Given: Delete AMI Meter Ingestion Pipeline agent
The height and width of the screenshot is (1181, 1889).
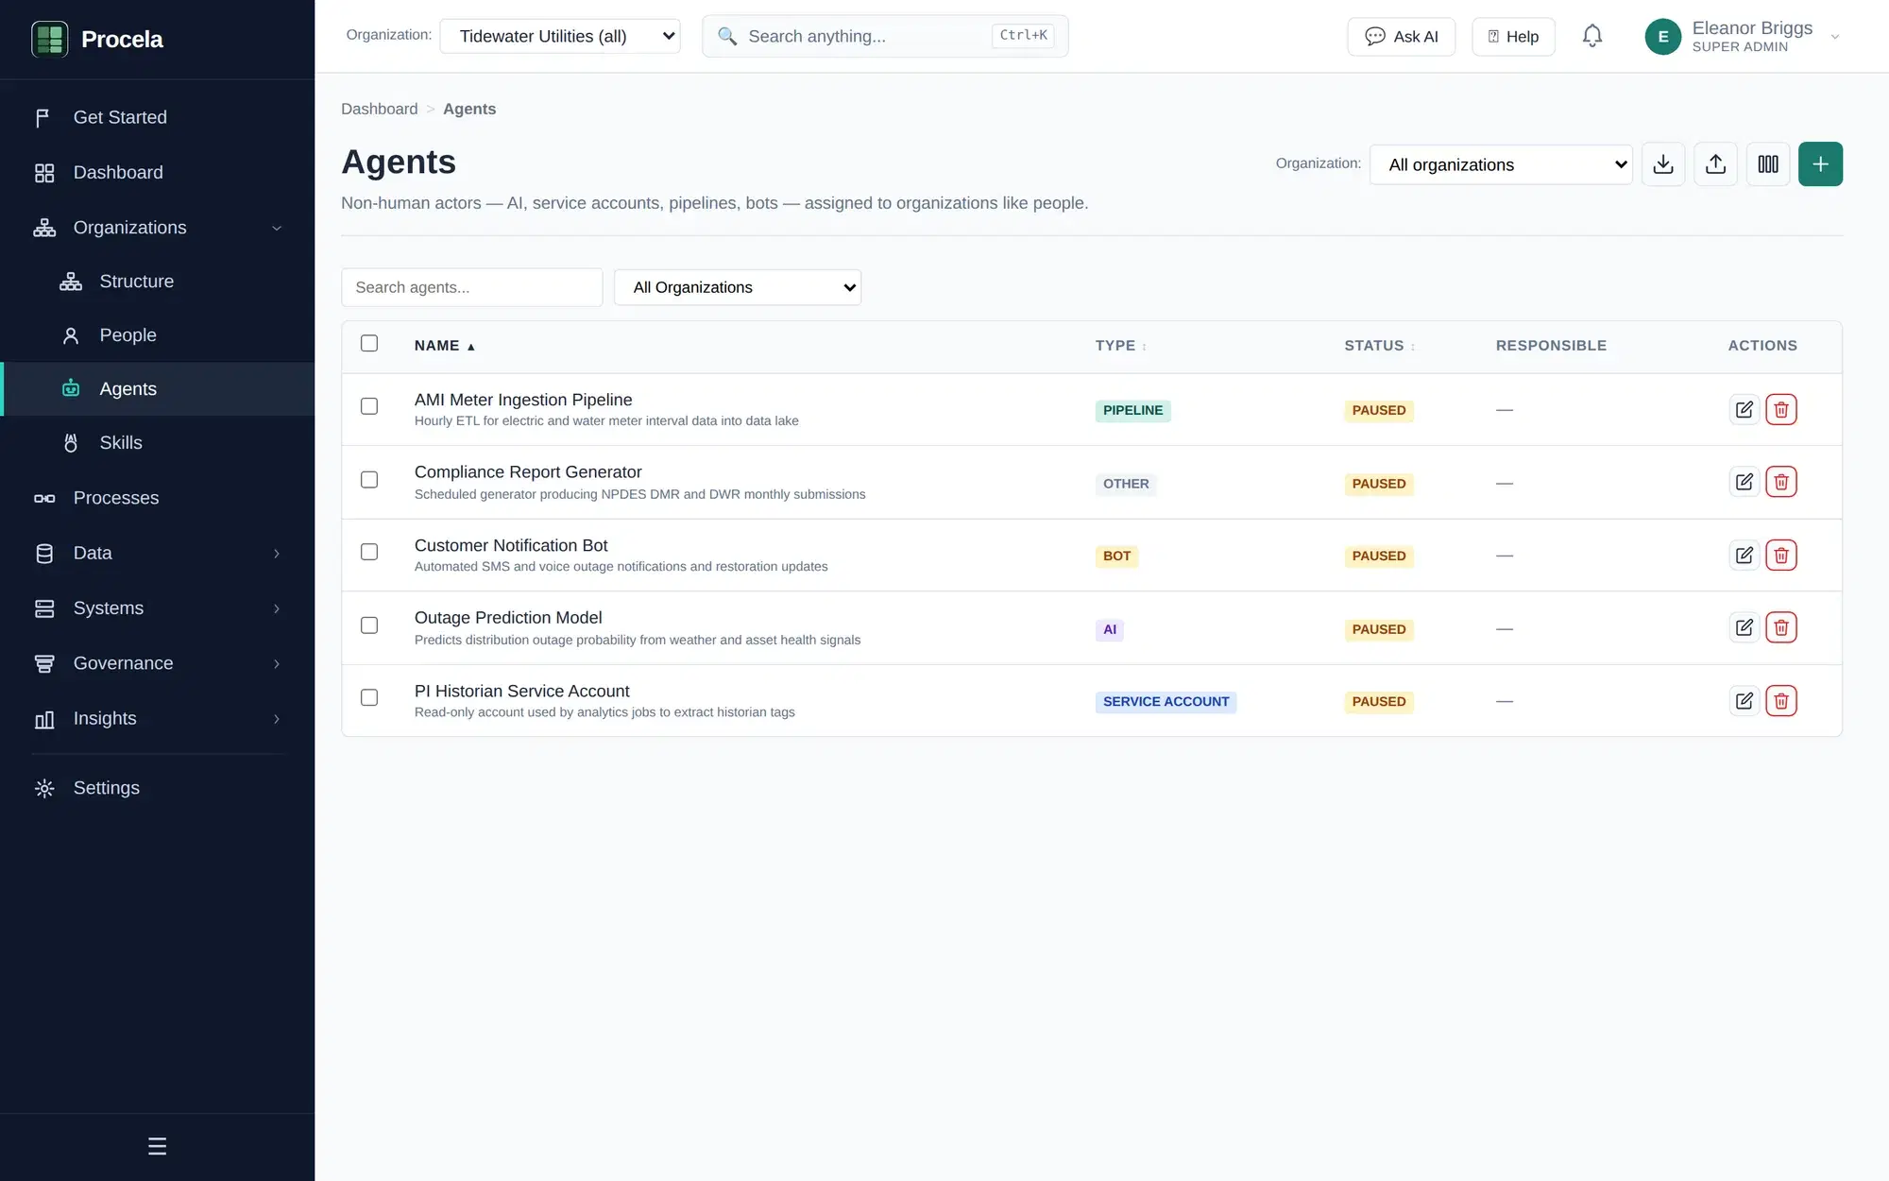Looking at the screenshot, I should 1781,409.
